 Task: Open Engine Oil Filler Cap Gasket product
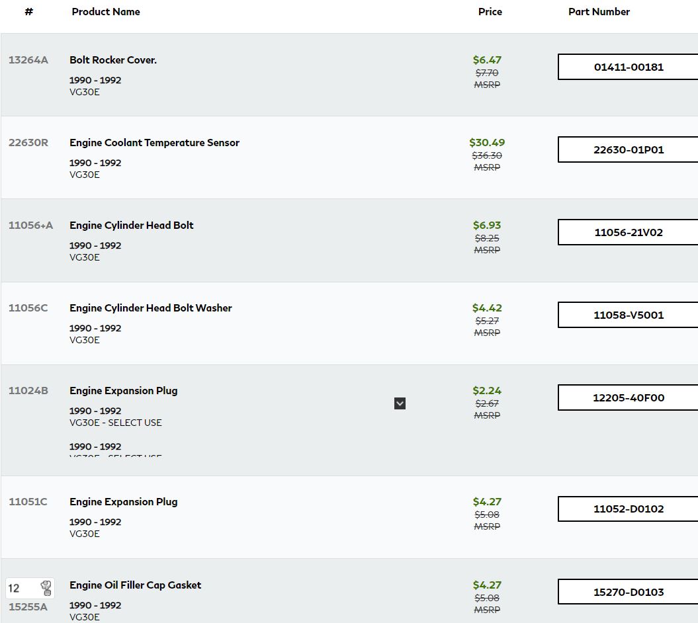click(135, 585)
